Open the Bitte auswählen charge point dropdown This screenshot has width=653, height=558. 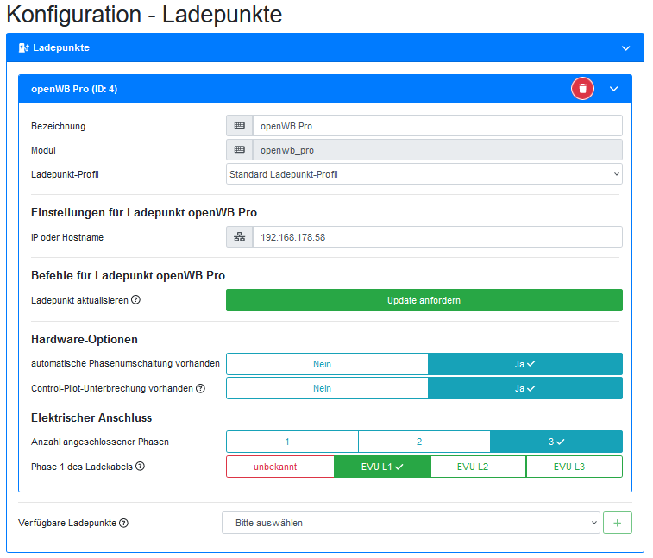click(411, 523)
